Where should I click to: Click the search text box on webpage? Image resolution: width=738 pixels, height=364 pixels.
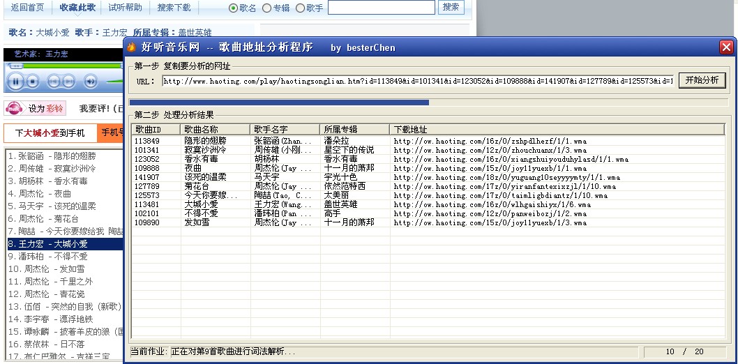point(382,8)
